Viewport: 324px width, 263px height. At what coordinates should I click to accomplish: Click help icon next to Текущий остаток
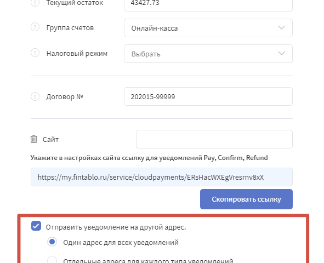(x=35, y=3)
